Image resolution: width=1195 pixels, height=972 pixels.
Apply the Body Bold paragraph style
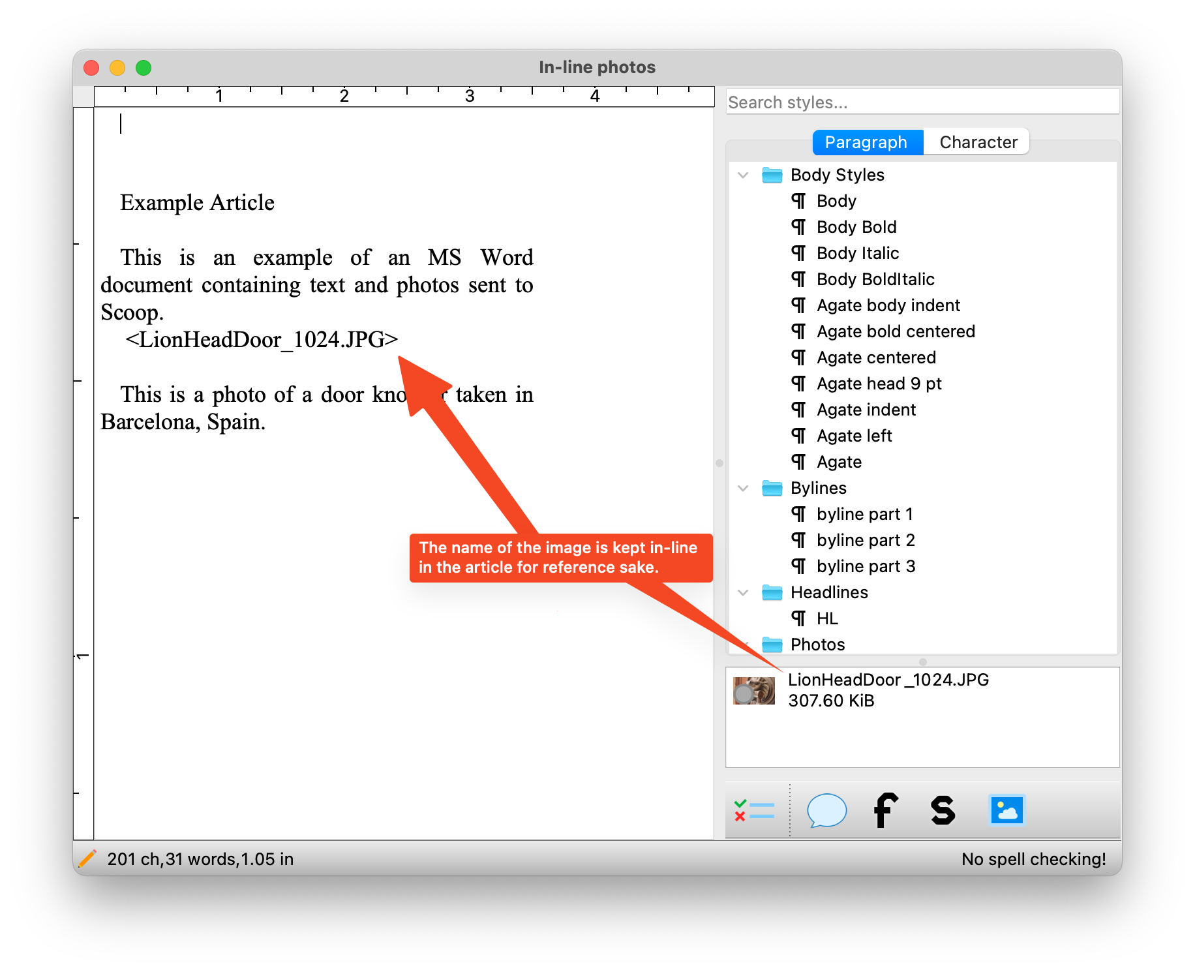click(x=856, y=227)
